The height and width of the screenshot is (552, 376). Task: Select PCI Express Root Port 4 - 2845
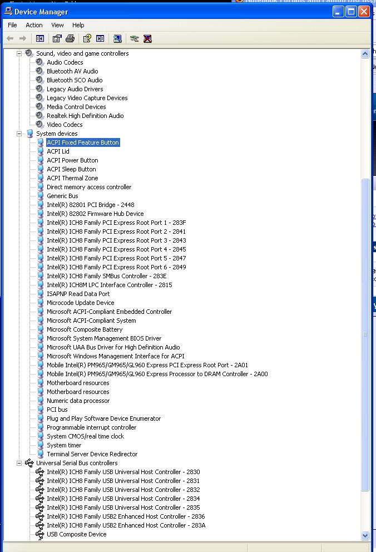coord(116,249)
